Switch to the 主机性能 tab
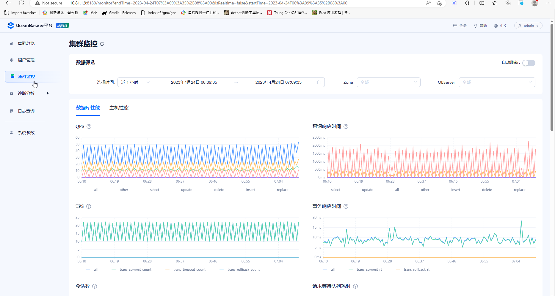The height and width of the screenshot is (296, 555). pos(119,108)
